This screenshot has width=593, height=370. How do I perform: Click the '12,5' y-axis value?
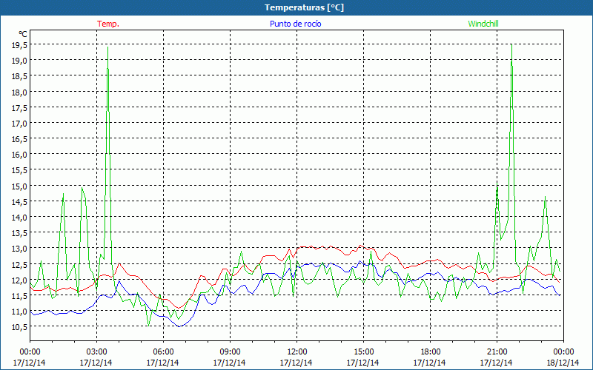pos(20,264)
